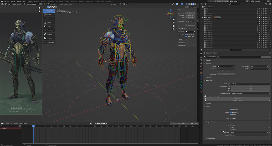Screen dimensions: 272x146
Task: Open the Pose menu in viewport header
Action: [x=70, y=4]
